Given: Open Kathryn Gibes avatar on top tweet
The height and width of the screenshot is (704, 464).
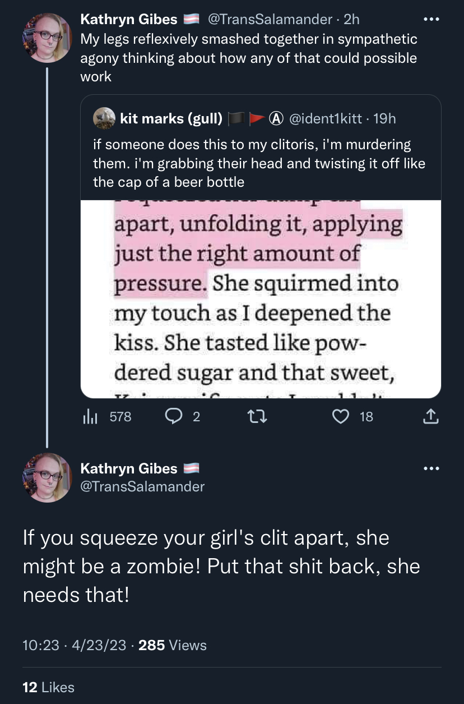Looking at the screenshot, I should click(47, 37).
